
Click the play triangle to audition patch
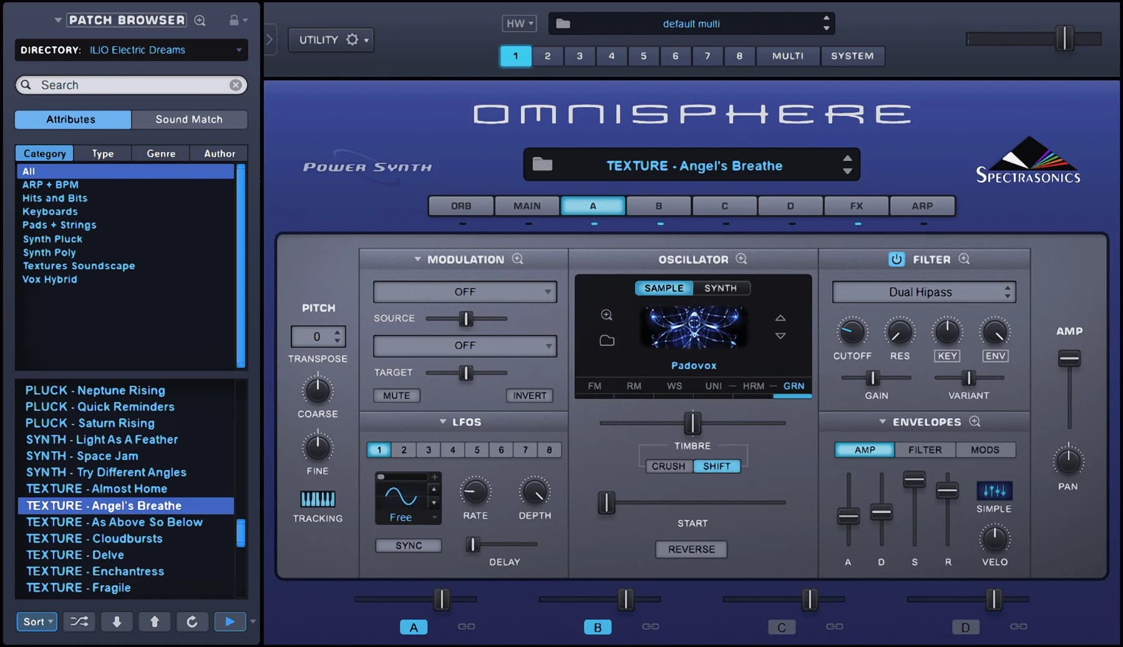click(230, 621)
